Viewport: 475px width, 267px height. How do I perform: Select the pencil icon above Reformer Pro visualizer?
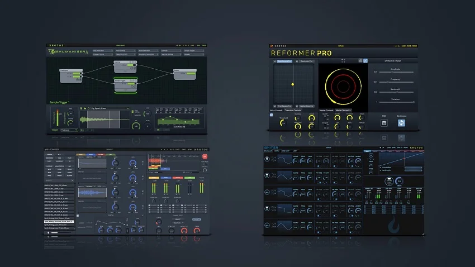[365, 61]
